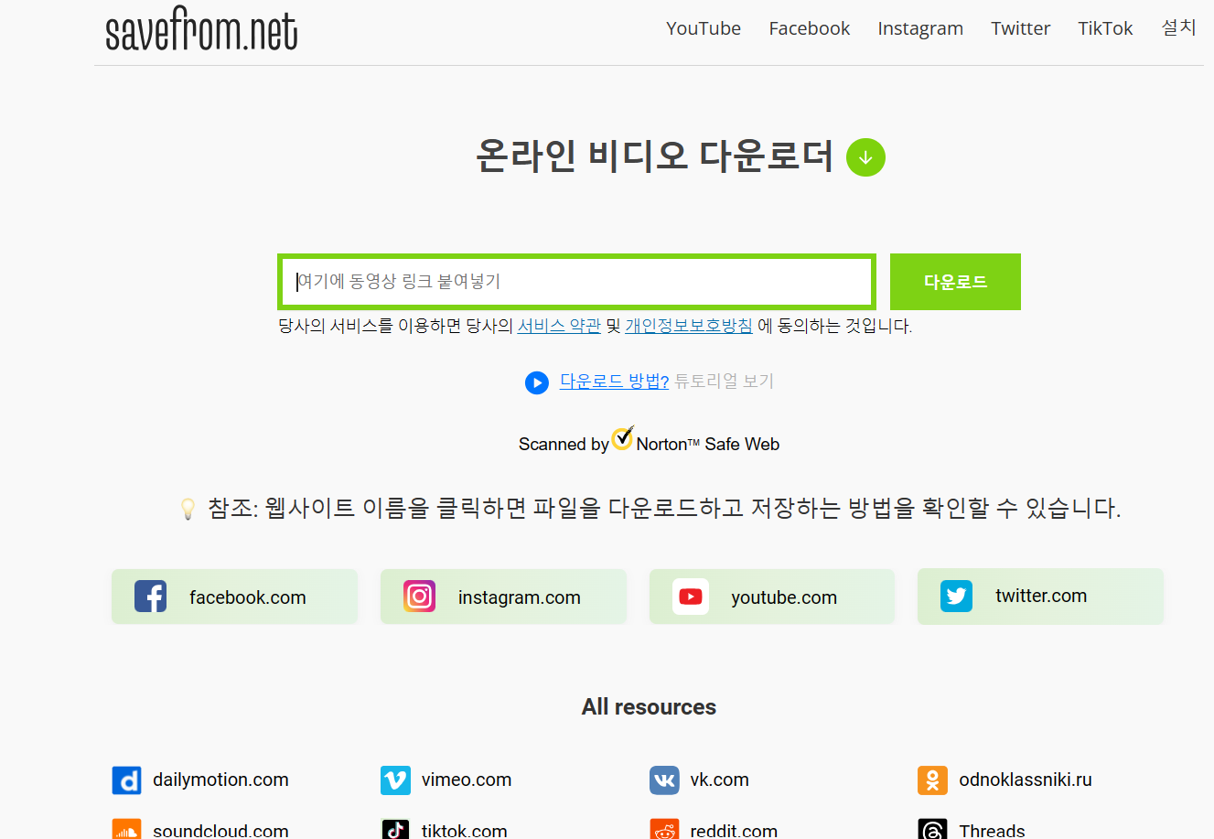
Task: Select the SoundCloud icon at the bottom
Action: tap(126, 829)
